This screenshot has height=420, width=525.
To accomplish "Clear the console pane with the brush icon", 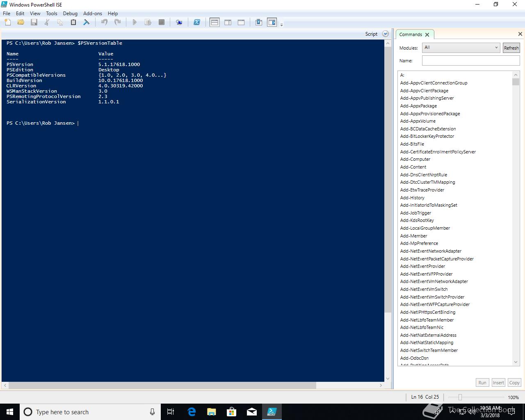I will click(87, 22).
